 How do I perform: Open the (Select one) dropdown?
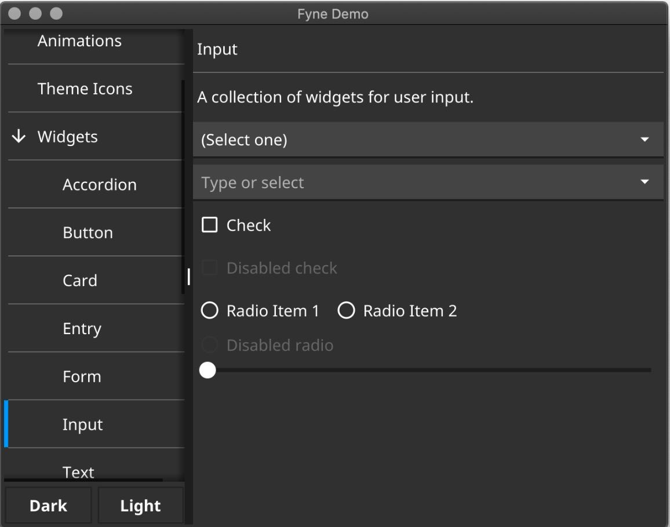(x=428, y=139)
